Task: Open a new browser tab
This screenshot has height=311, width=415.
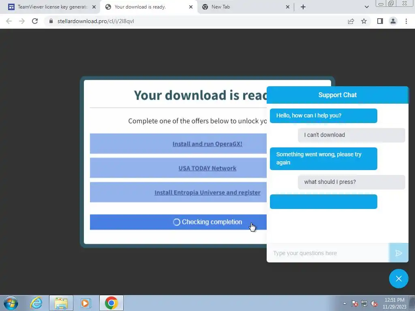Action: (x=303, y=7)
